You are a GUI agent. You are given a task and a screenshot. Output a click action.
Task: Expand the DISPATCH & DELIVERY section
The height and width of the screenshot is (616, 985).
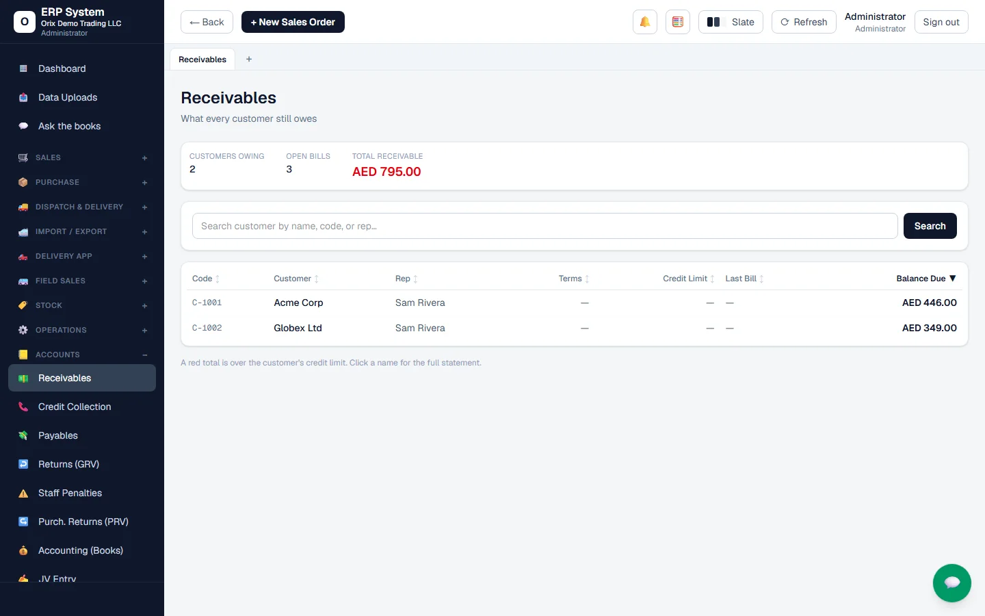pos(82,207)
